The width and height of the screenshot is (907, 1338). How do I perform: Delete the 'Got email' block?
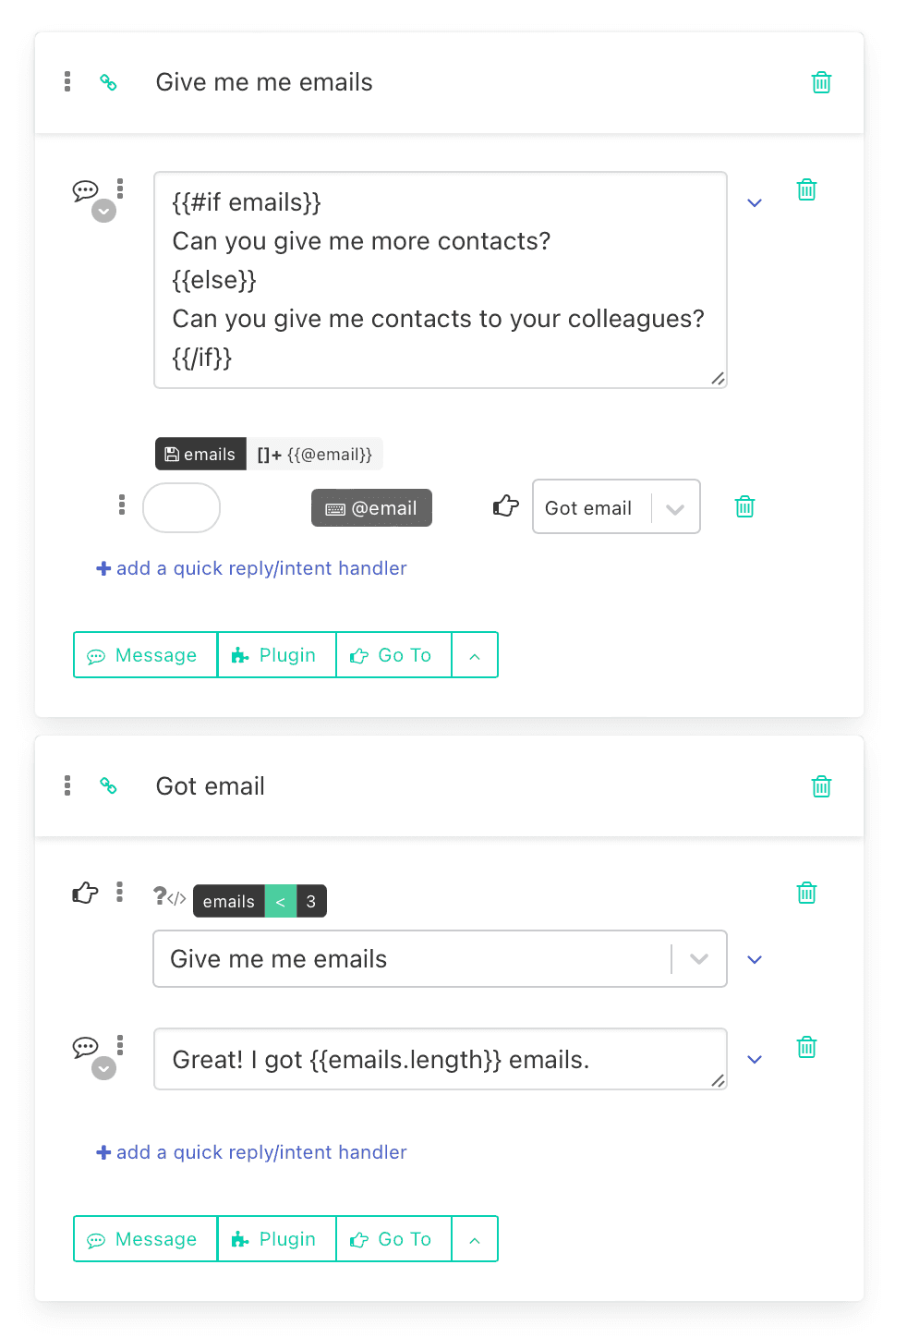(821, 786)
